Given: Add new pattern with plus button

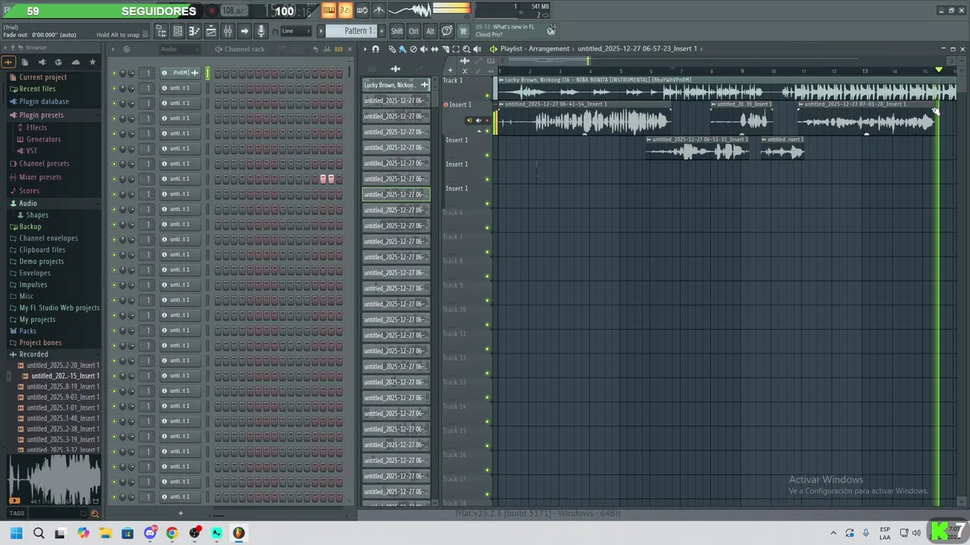Looking at the screenshot, I should (x=383, y=31).
